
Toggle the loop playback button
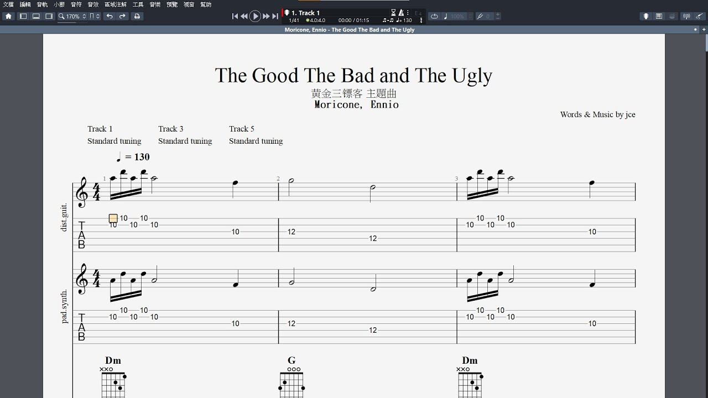(434, 17)
